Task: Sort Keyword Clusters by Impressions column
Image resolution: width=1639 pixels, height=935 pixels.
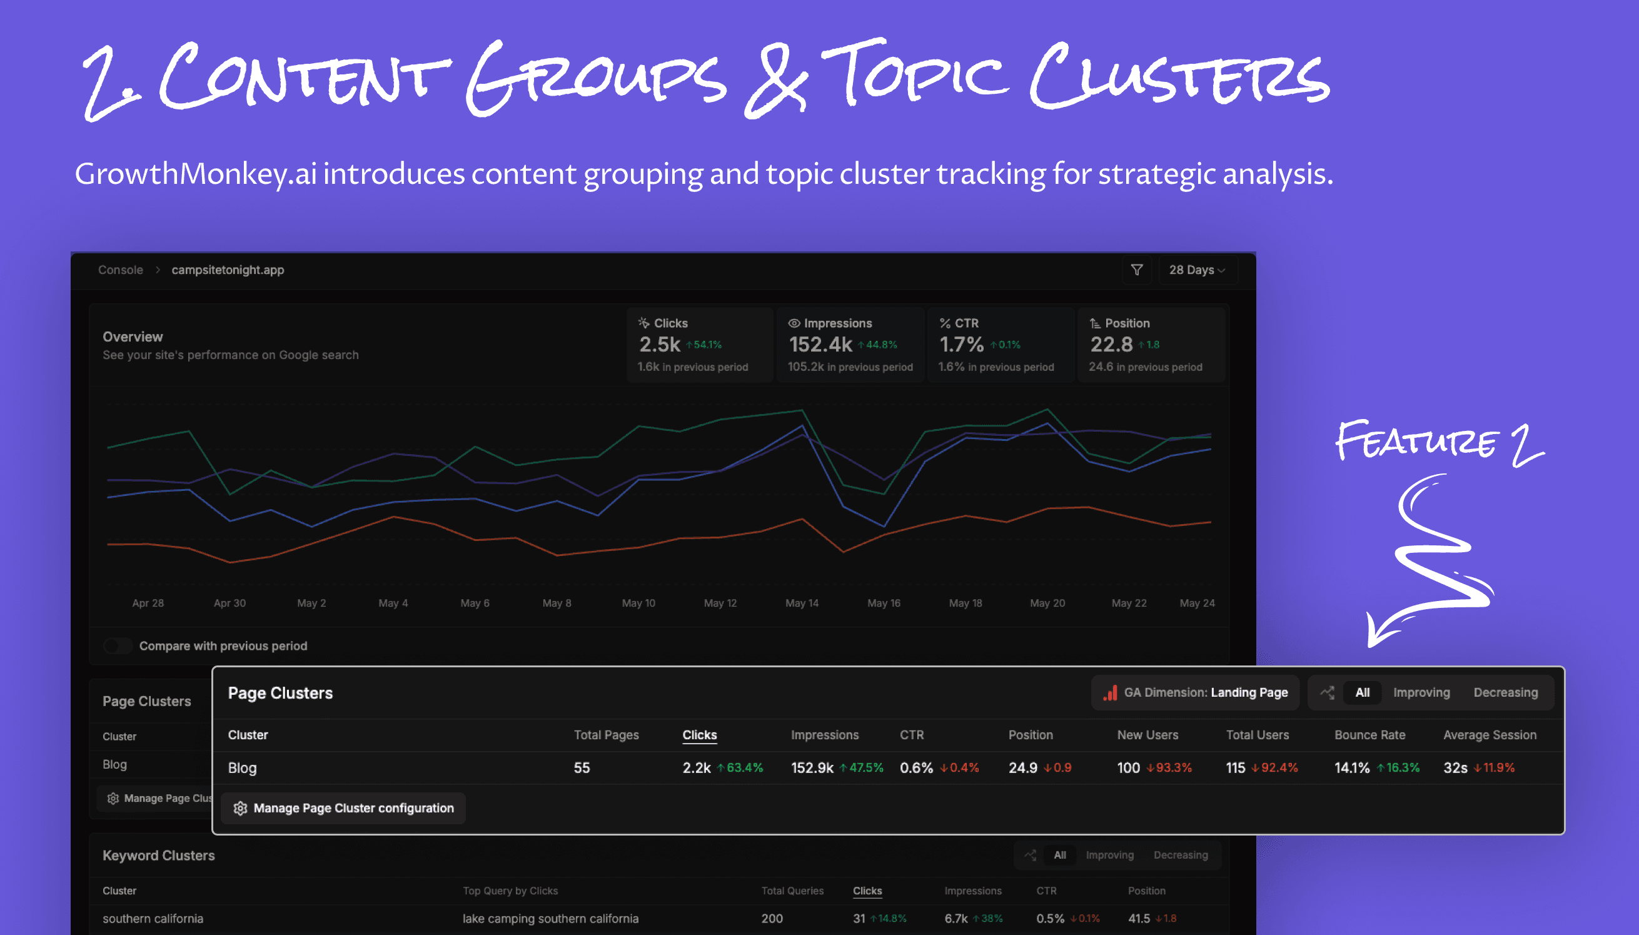Action: click(x=972, y=891)
